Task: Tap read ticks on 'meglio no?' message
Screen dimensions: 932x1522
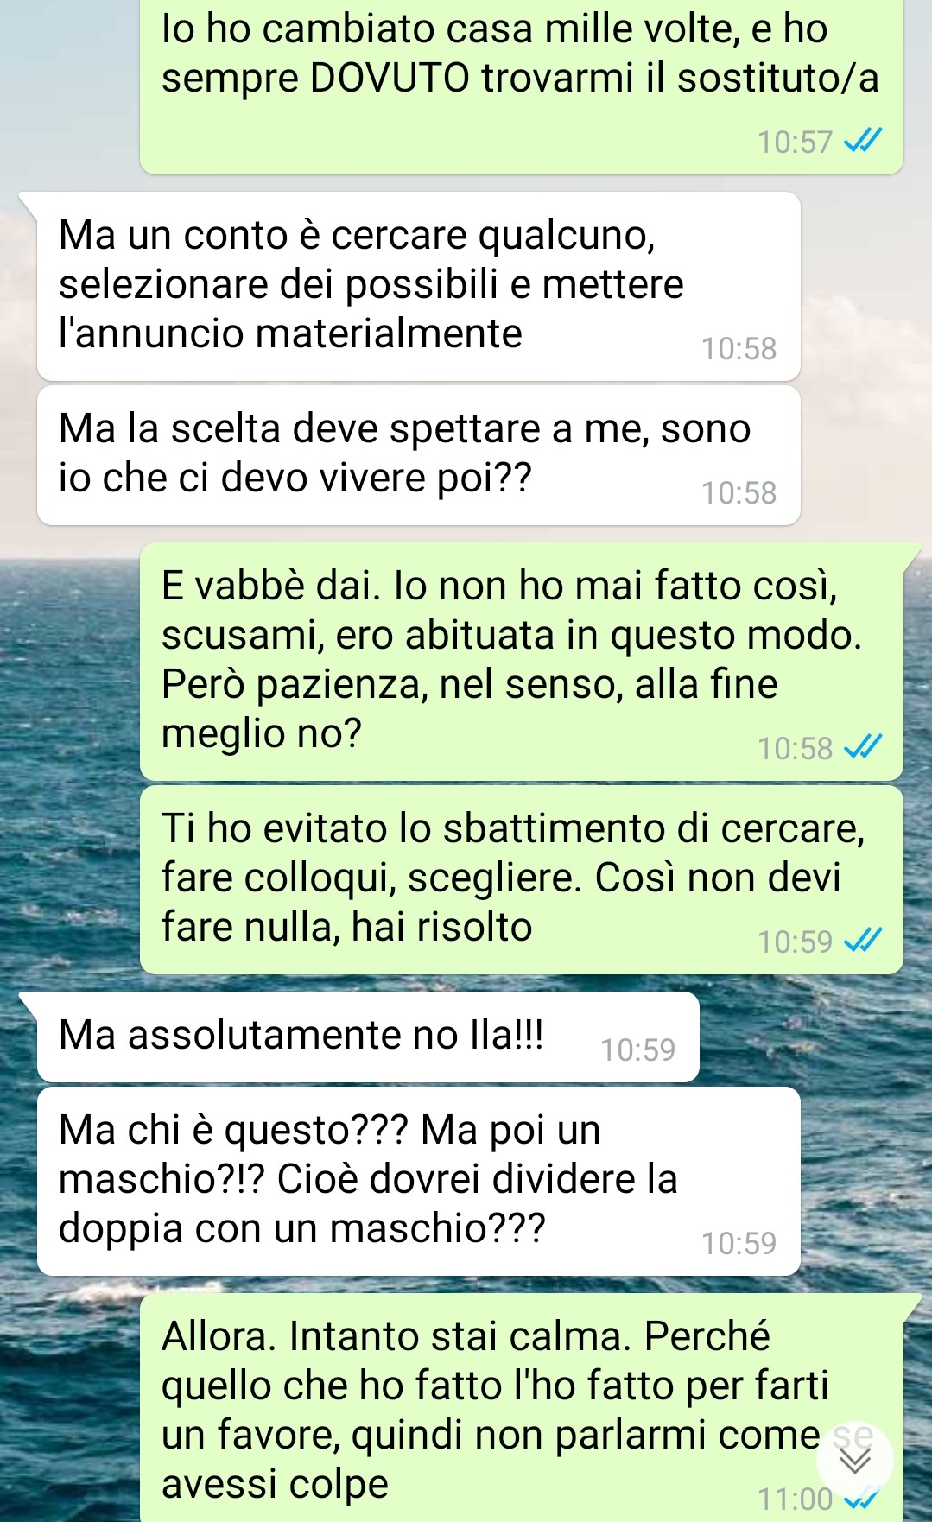Action: (x=863, y=747)
